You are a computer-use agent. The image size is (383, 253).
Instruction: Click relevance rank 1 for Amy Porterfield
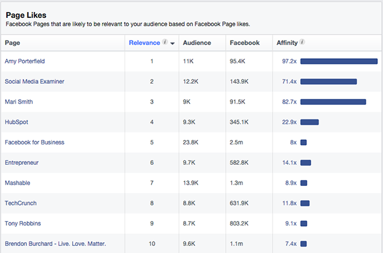pyautogui.click(x=152, y=61)
